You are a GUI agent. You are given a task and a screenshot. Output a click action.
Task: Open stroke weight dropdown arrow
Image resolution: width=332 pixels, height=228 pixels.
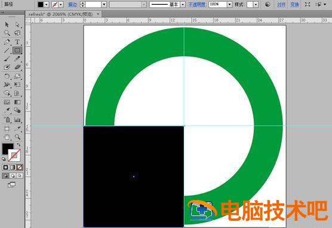pyautogui.click(x=104, y=4)
